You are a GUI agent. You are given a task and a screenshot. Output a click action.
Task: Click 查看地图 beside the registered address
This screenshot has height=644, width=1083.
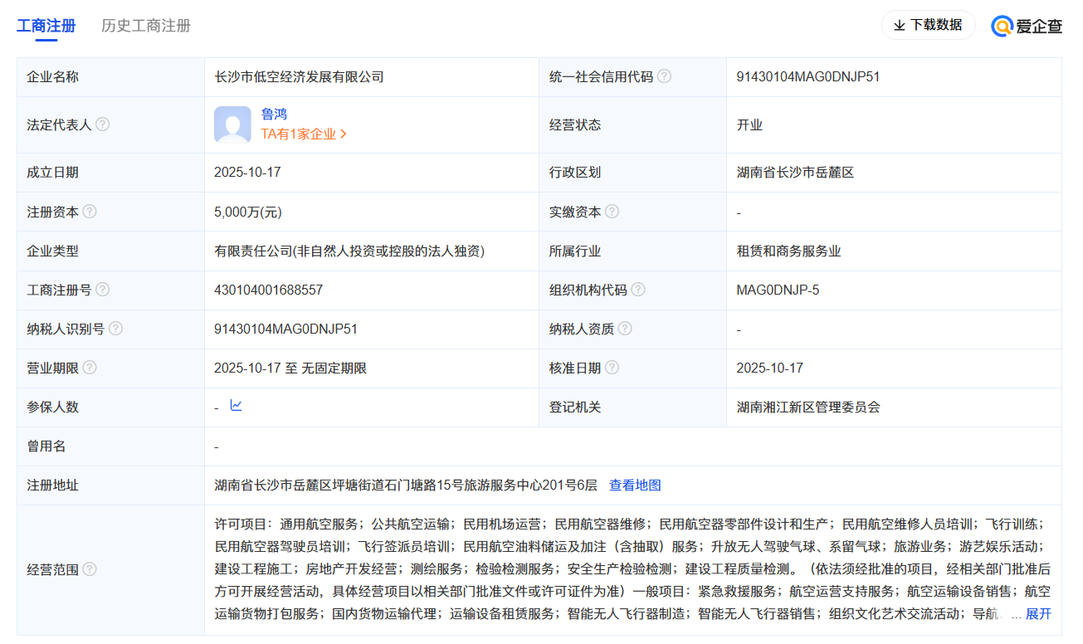point(635,485)
